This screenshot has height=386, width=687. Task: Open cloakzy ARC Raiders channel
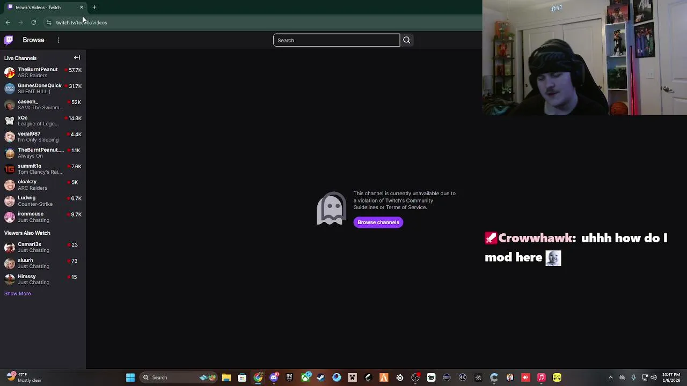pyautogui.click(x=43, y=185)
